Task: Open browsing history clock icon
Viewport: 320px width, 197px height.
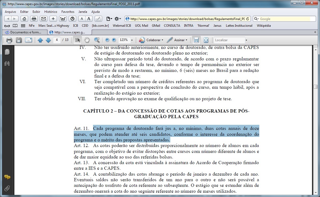Action: pos(72,19)
